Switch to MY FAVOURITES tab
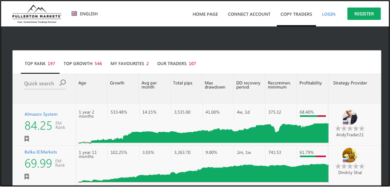 [x=130, y=64]
